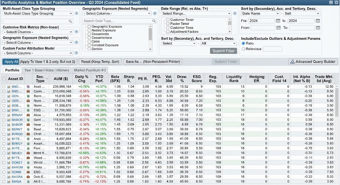Viewport: 340px width, 185px height.
Task: Click the search magnifier in the left search box
Action: tap(70, 22)
